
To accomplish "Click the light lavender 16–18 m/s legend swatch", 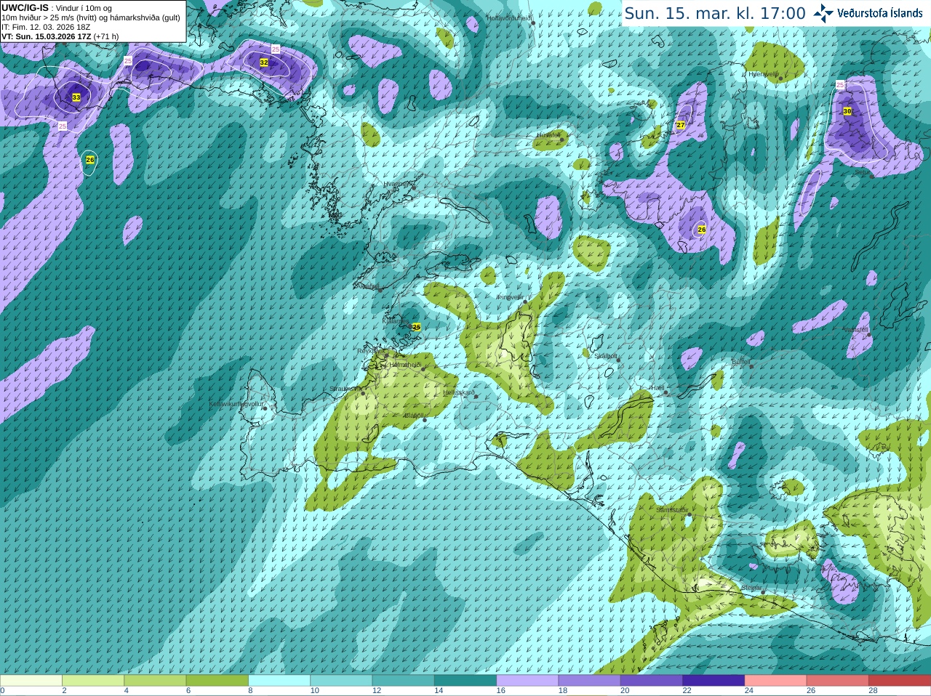I will click(527, 681).
